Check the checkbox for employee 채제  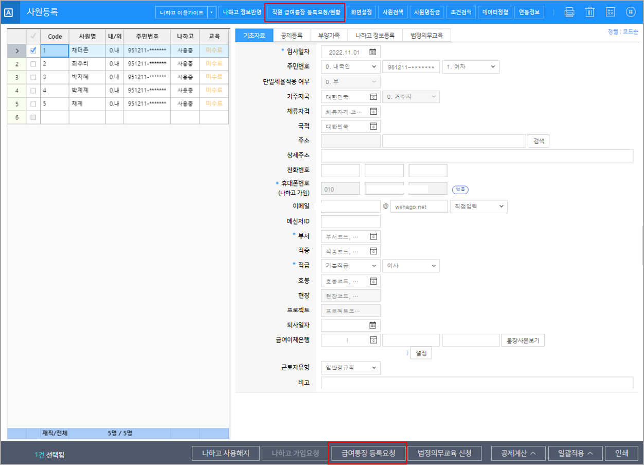pyautogui.click(x=33, y=104)
